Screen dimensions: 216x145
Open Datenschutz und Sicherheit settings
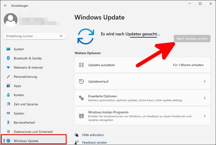[x=35, y=132]
